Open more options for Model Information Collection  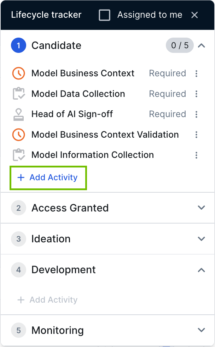point(197,155)
